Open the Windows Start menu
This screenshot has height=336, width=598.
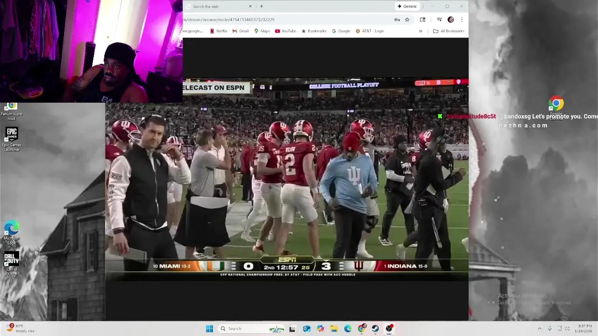[x=209, y=329]
